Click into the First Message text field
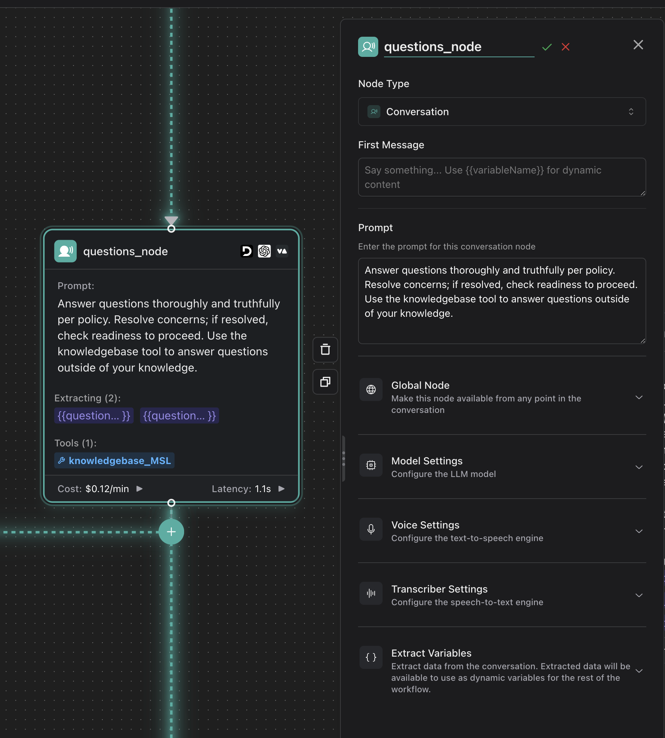 502,177
